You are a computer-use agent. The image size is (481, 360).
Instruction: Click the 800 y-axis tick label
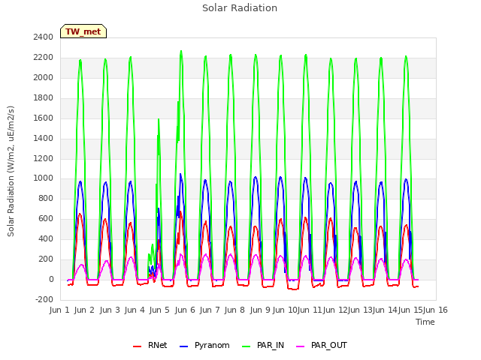(46, 198)
